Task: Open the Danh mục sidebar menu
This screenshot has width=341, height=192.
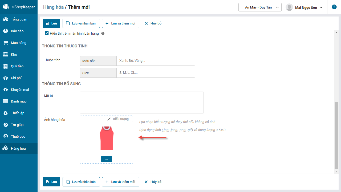Action: (19, 101)
